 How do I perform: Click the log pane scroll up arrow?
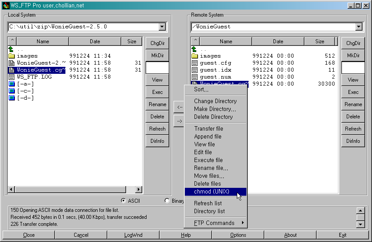pyautogui.click(x=360, y=211)
